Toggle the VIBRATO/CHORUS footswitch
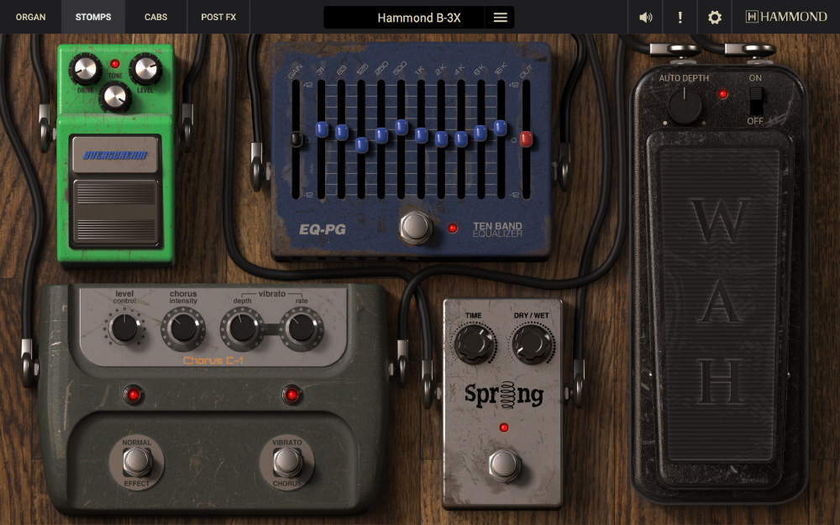 pyautogui.click(x=287, y=462)
